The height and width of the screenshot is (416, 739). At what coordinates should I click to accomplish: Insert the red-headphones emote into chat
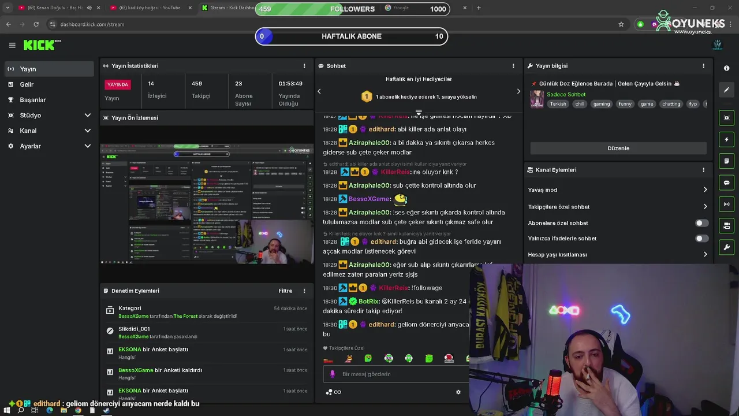tap(449, 359)
